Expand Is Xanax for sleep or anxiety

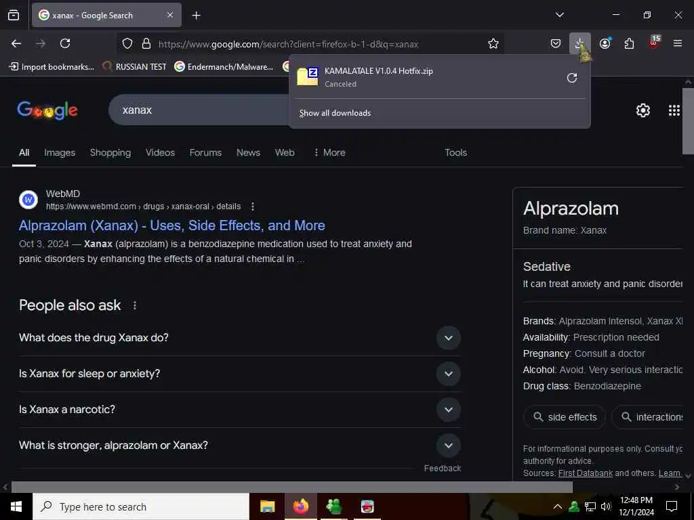tap(239, 374)
